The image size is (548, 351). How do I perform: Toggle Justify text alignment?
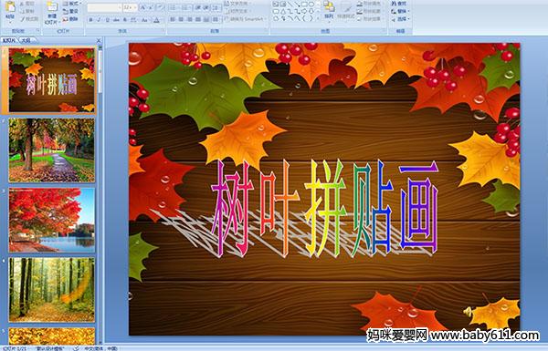point(198,19)
